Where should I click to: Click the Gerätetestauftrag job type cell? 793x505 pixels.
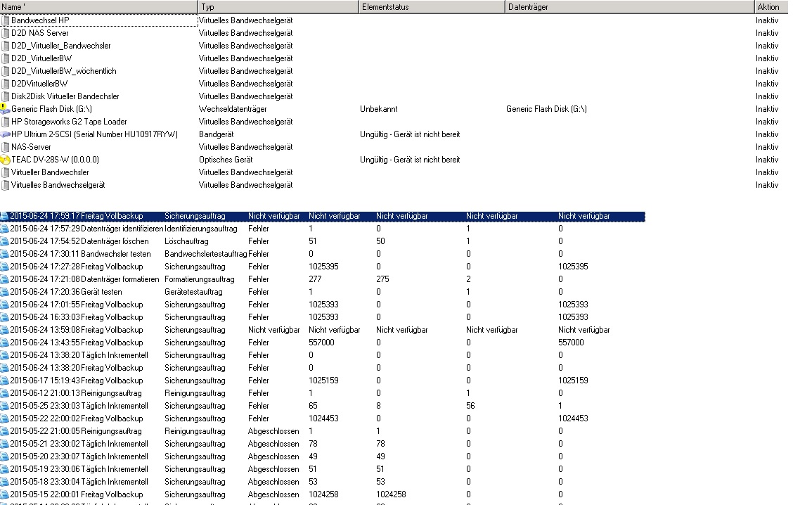click(x=193, y=292)
